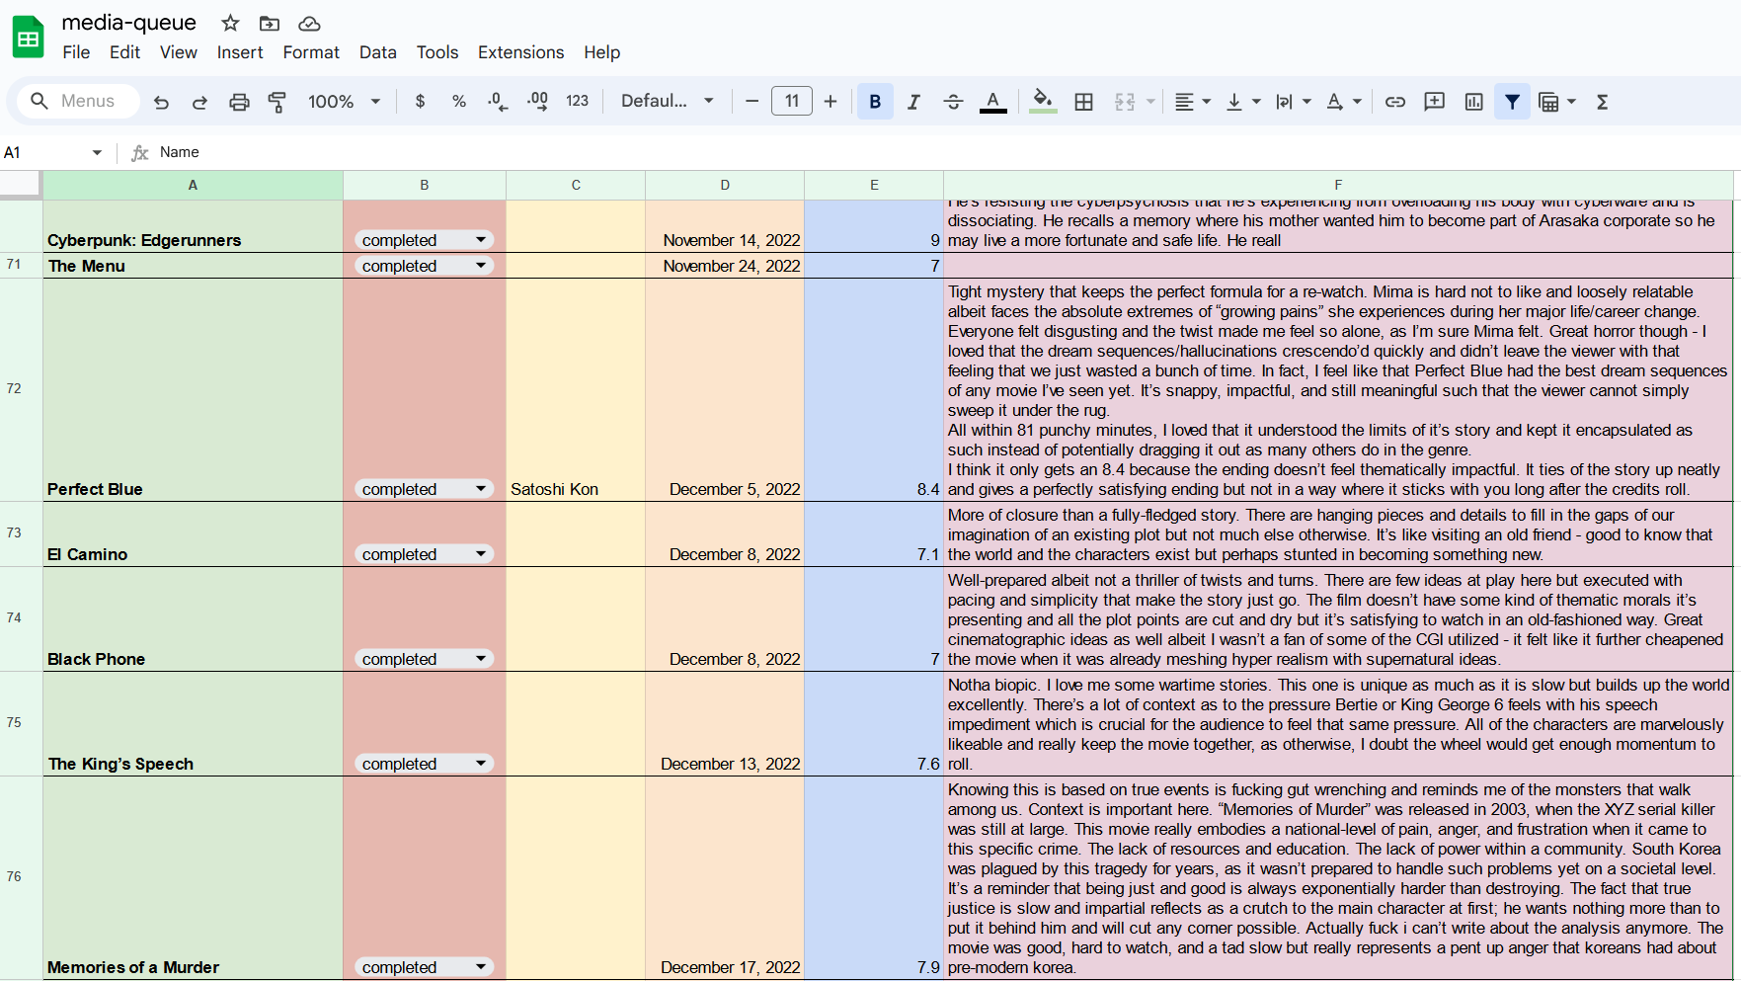The image size is (1741, 981).
Task: Click the Undo icon in toolbar
Action: (x=161, y=102)
